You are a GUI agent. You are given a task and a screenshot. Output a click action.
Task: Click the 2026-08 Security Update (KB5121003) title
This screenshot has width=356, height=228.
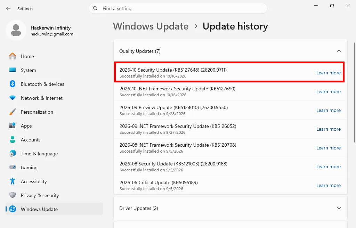click(x=173, y=164)
